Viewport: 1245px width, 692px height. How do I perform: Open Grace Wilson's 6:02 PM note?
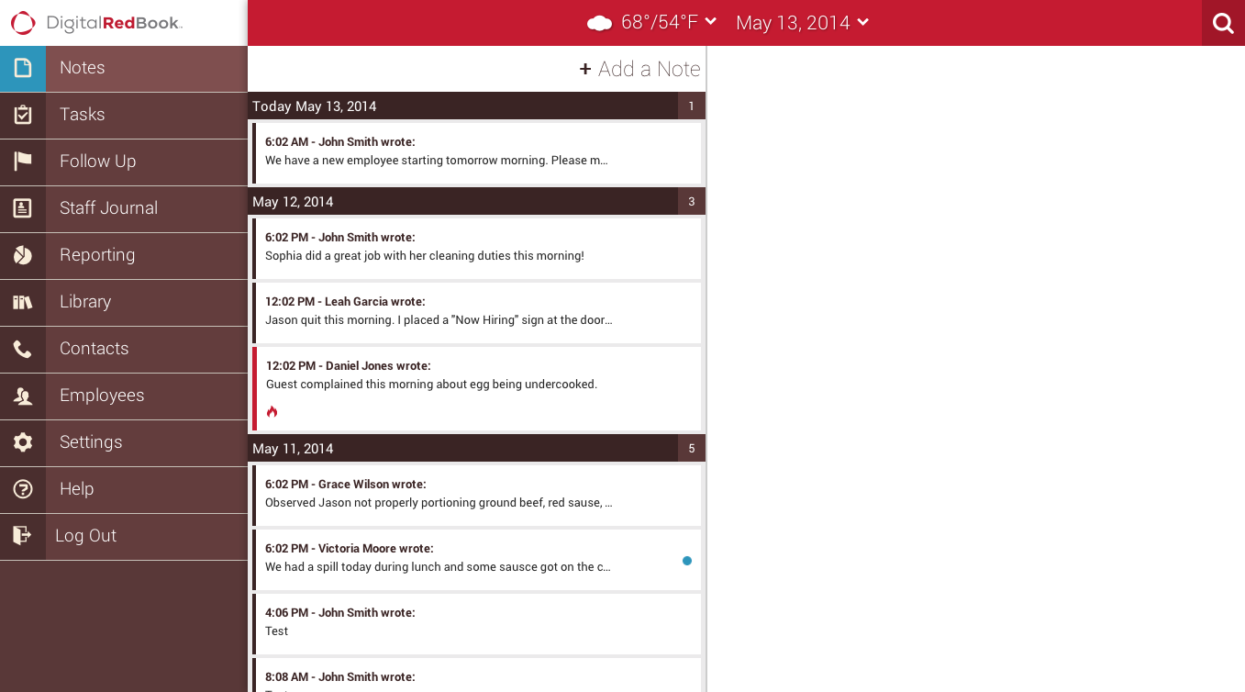click(x=477, y=496)
